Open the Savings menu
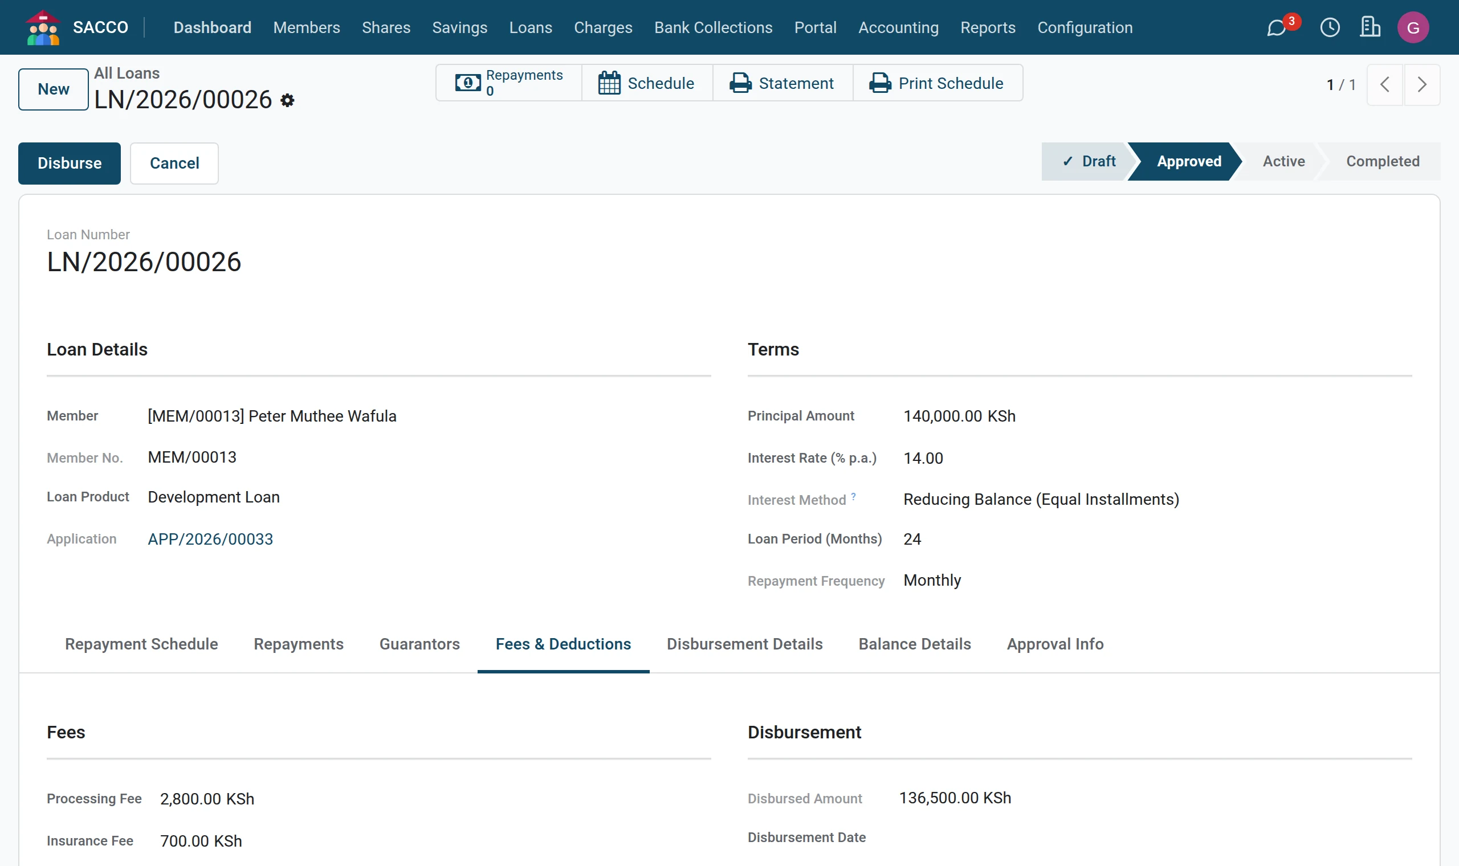Screen dimensions: 1459x866 click(x=459, y=27)
